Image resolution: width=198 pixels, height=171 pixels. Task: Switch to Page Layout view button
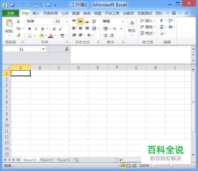(128, 166)
